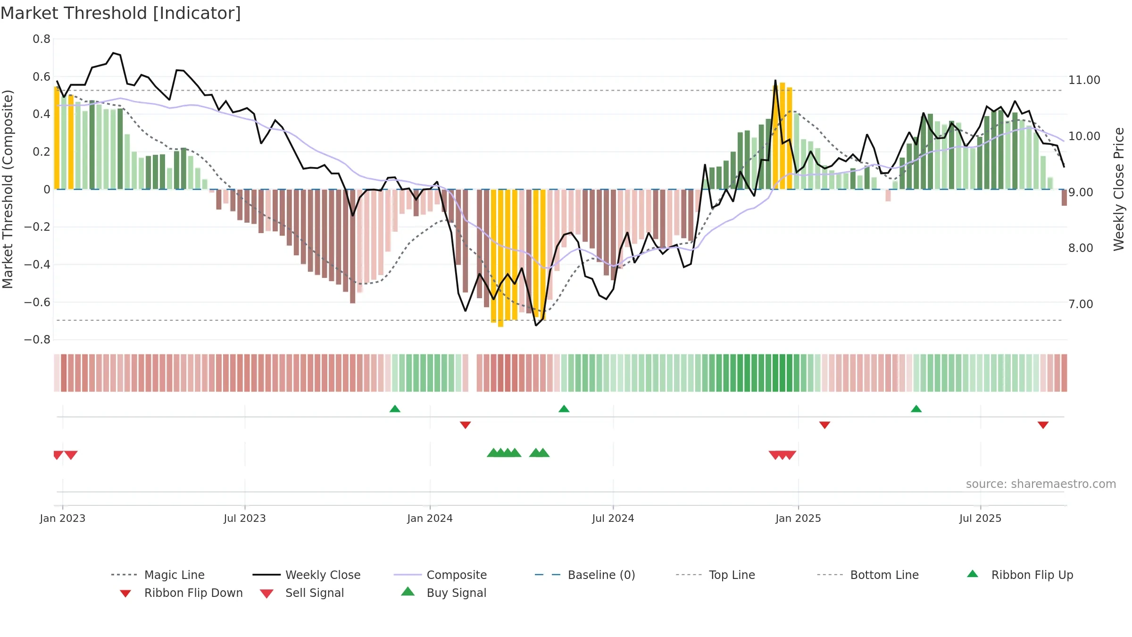Click the ribbon flip down marker after Jan 2024
Image resolution: width=1132 pixels, height=637 pixels.
click(x=465, y=425)
